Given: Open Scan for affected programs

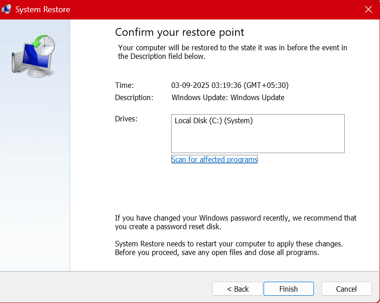Looking at the screenshot, I should coord(214,159).
